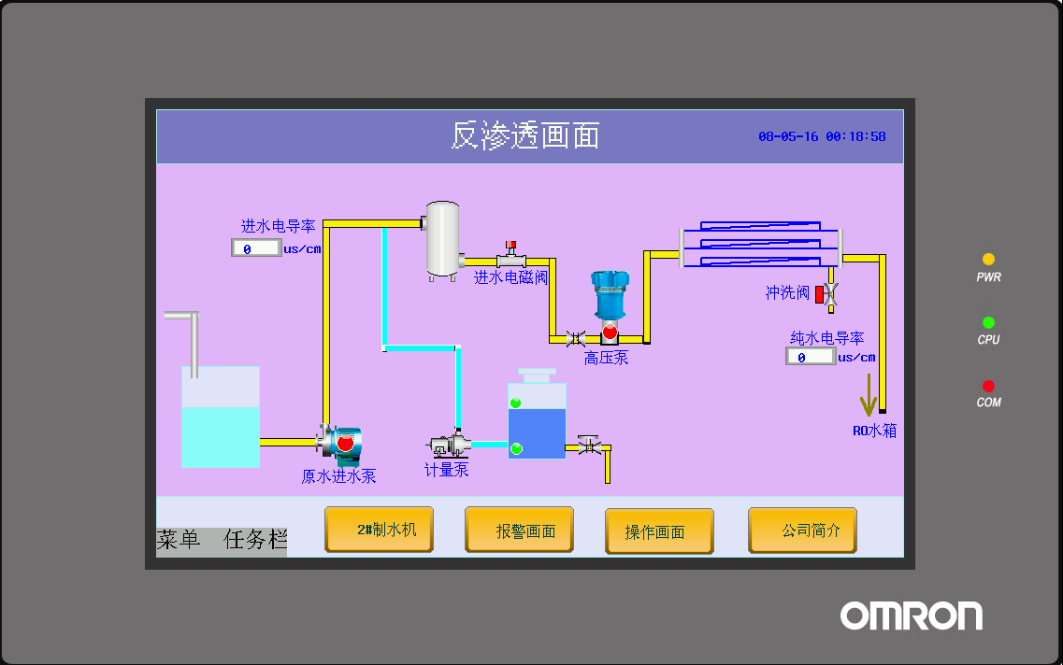Open the 菜单 menu
This screenshot has height=665, width=1063.
point(179,539)
